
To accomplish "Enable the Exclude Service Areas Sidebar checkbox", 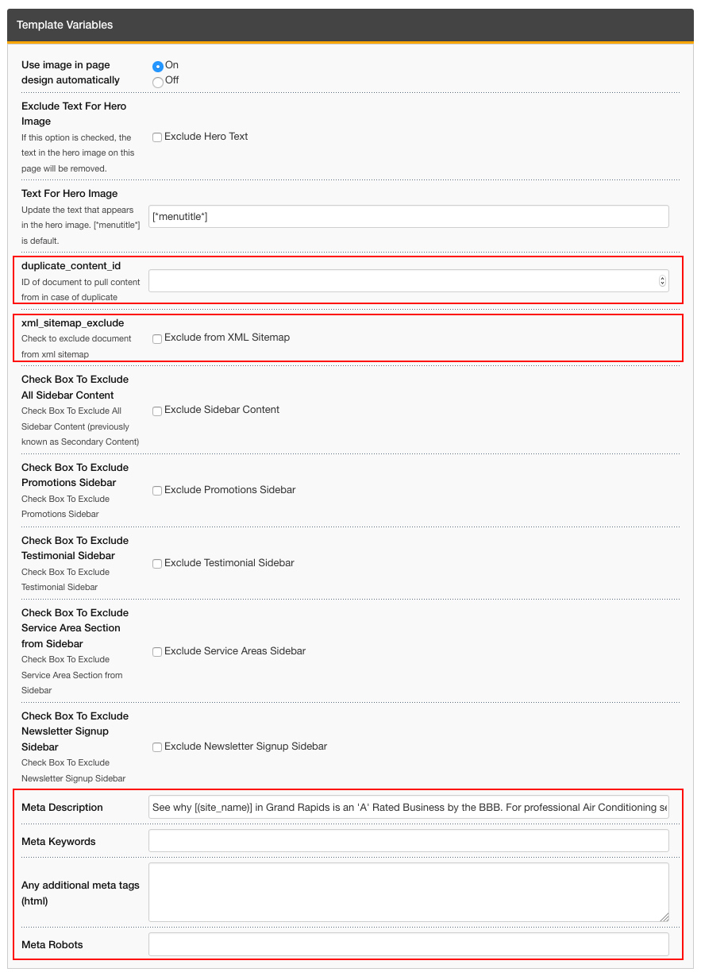I will pos(157,652).
